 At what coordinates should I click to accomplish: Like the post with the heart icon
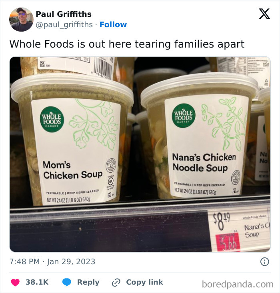[15, 282]
